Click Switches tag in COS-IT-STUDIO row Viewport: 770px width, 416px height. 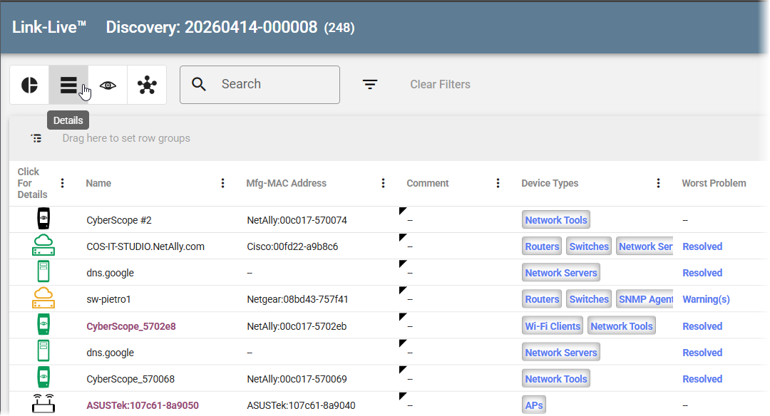(x=589, y=246)
